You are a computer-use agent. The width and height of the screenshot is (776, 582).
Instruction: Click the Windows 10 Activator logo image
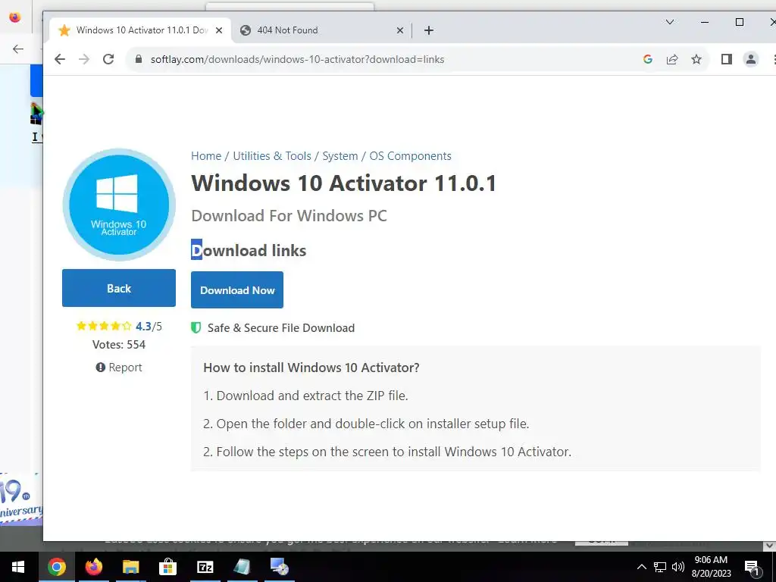tap(119, 205)
